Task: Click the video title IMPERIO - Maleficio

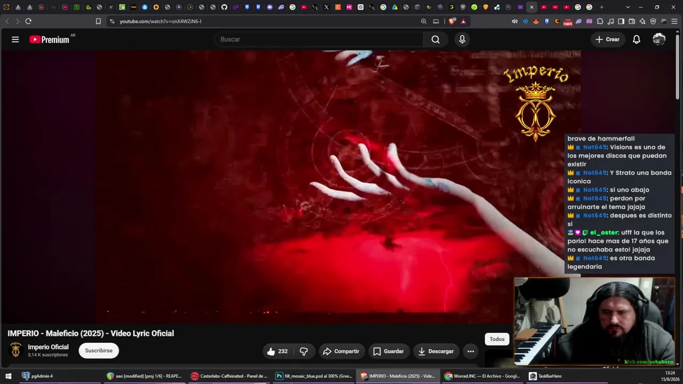Action: pos(91,333)
